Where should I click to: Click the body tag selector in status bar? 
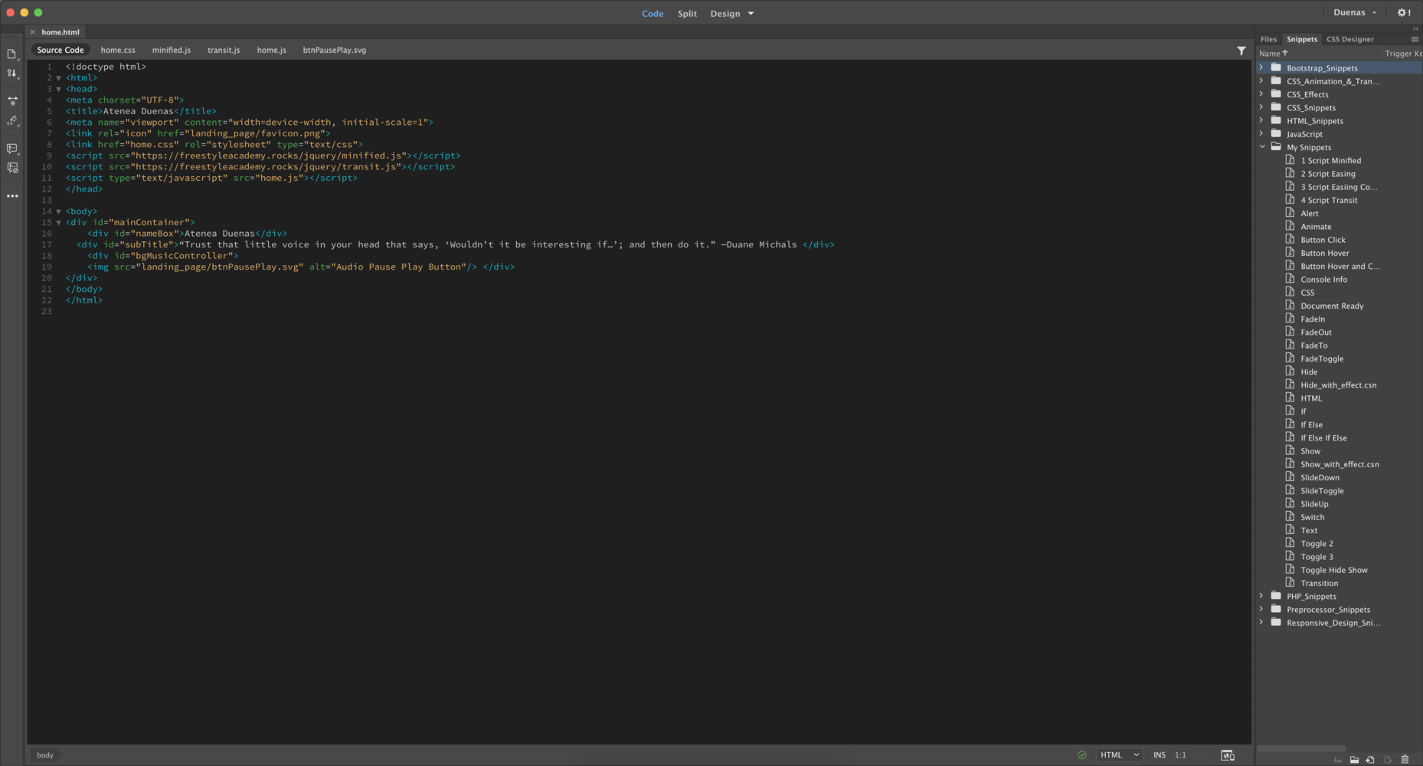tap(45, 755)
